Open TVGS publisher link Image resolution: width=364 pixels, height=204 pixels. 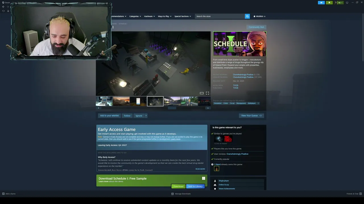[235, 88]
